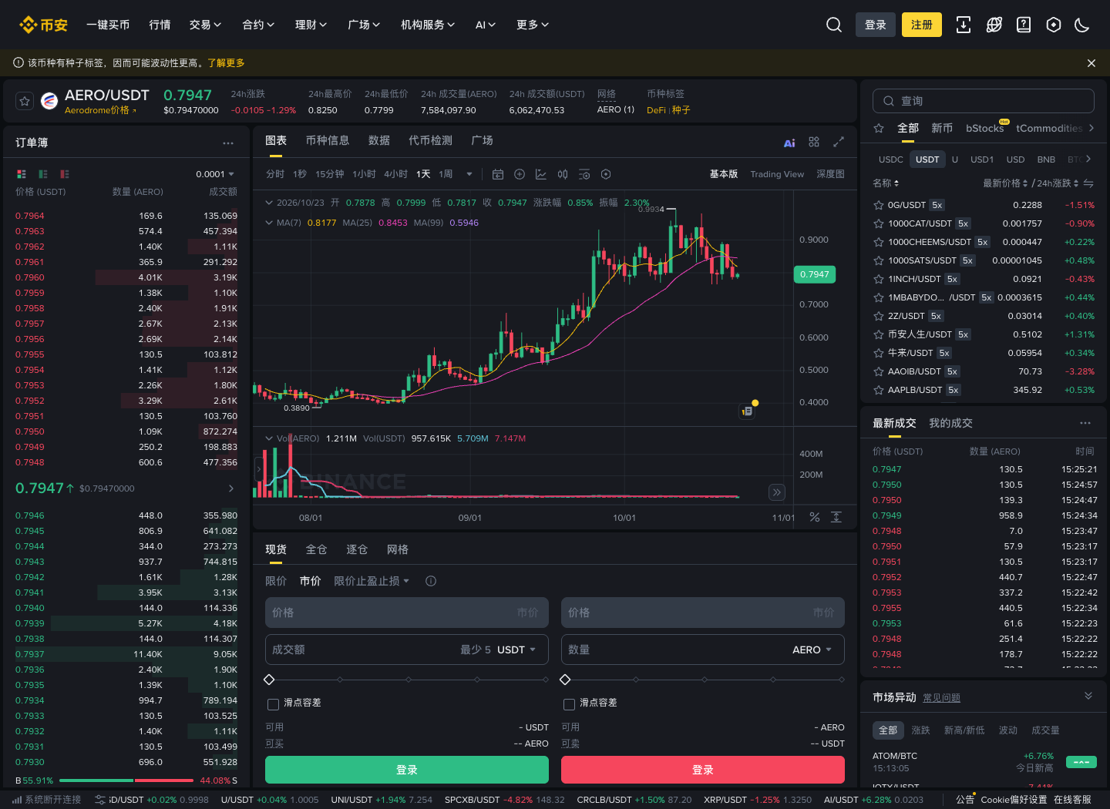Screen dimensions: 1110x809
Task: Click the buy-side 成交额 input field
Action: pyautogui.click(x=407, y=650)
